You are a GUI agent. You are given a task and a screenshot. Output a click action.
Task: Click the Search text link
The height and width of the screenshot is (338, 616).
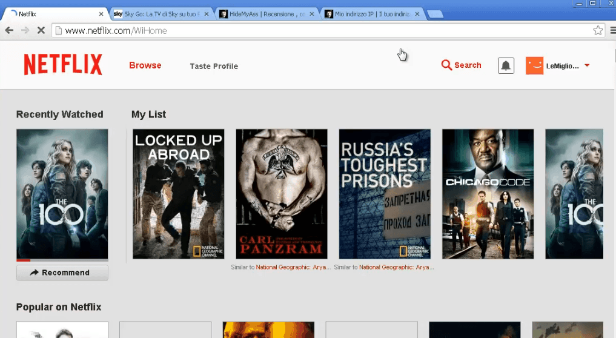(468, 65)
